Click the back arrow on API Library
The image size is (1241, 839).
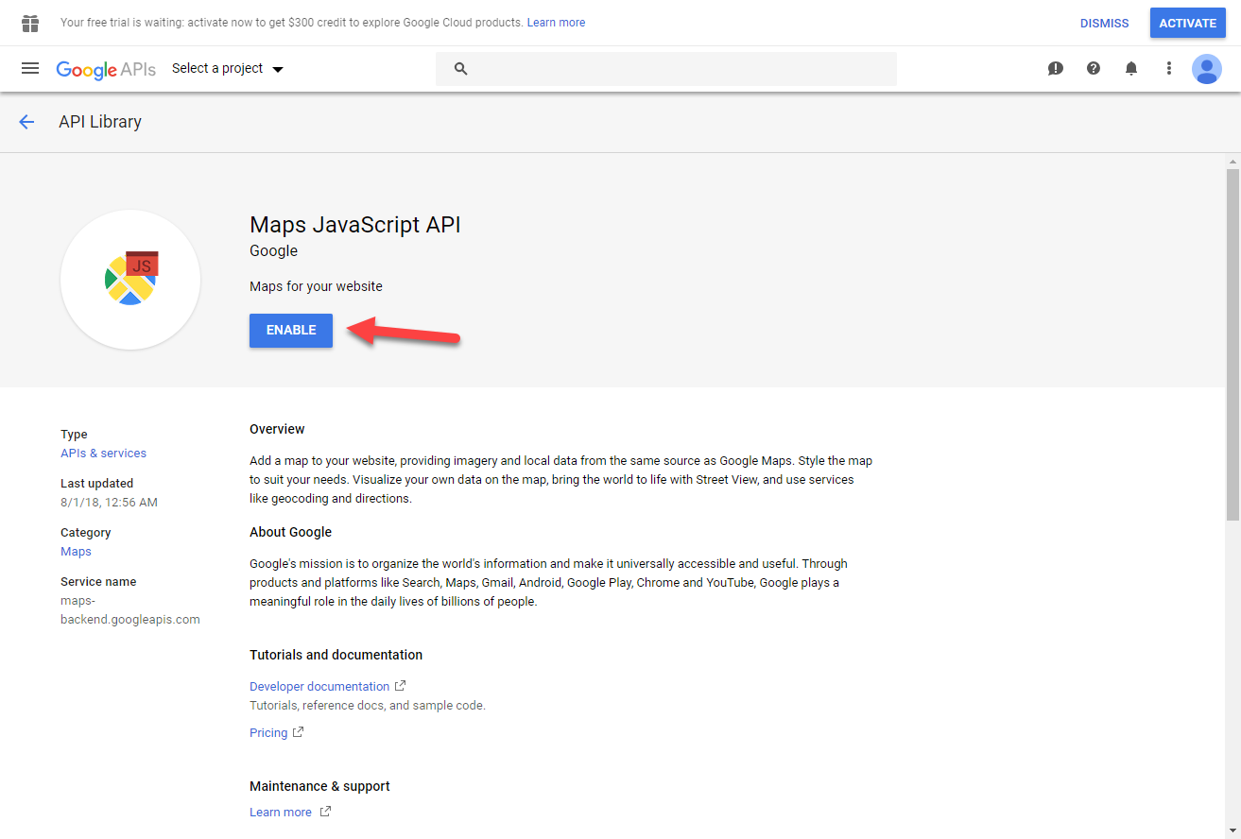pyautogui.click(x=26, y=121)
